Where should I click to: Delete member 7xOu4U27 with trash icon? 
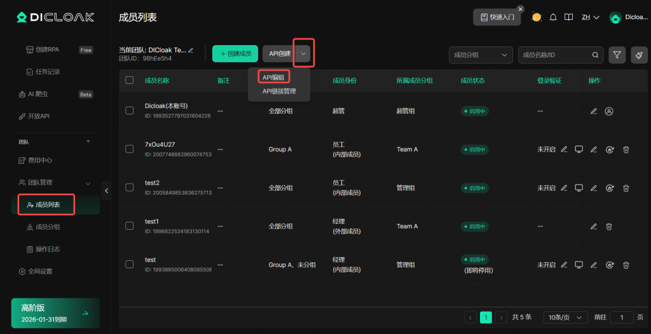point(626,150)
